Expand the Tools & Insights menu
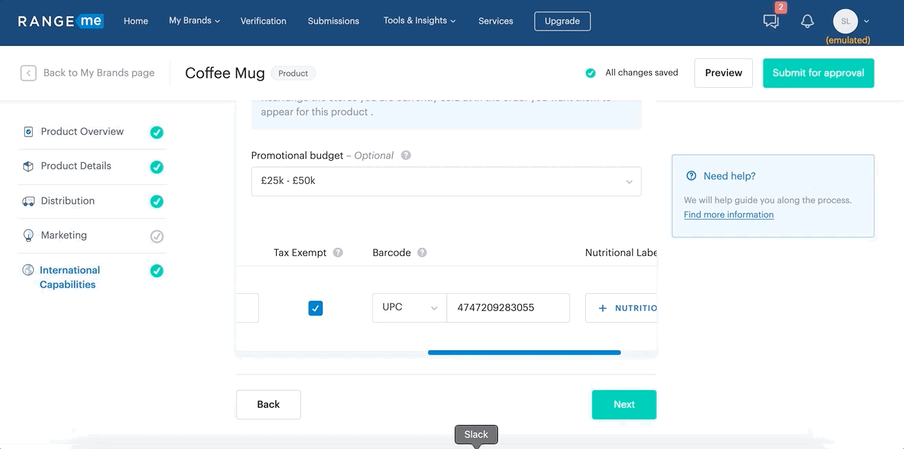904x449 pixels. click(x=420, y=21)
